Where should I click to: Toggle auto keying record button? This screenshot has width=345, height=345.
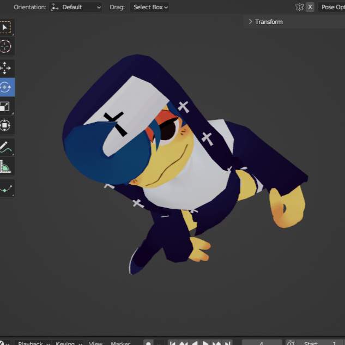pyautogui.click(x=148, y=343)
